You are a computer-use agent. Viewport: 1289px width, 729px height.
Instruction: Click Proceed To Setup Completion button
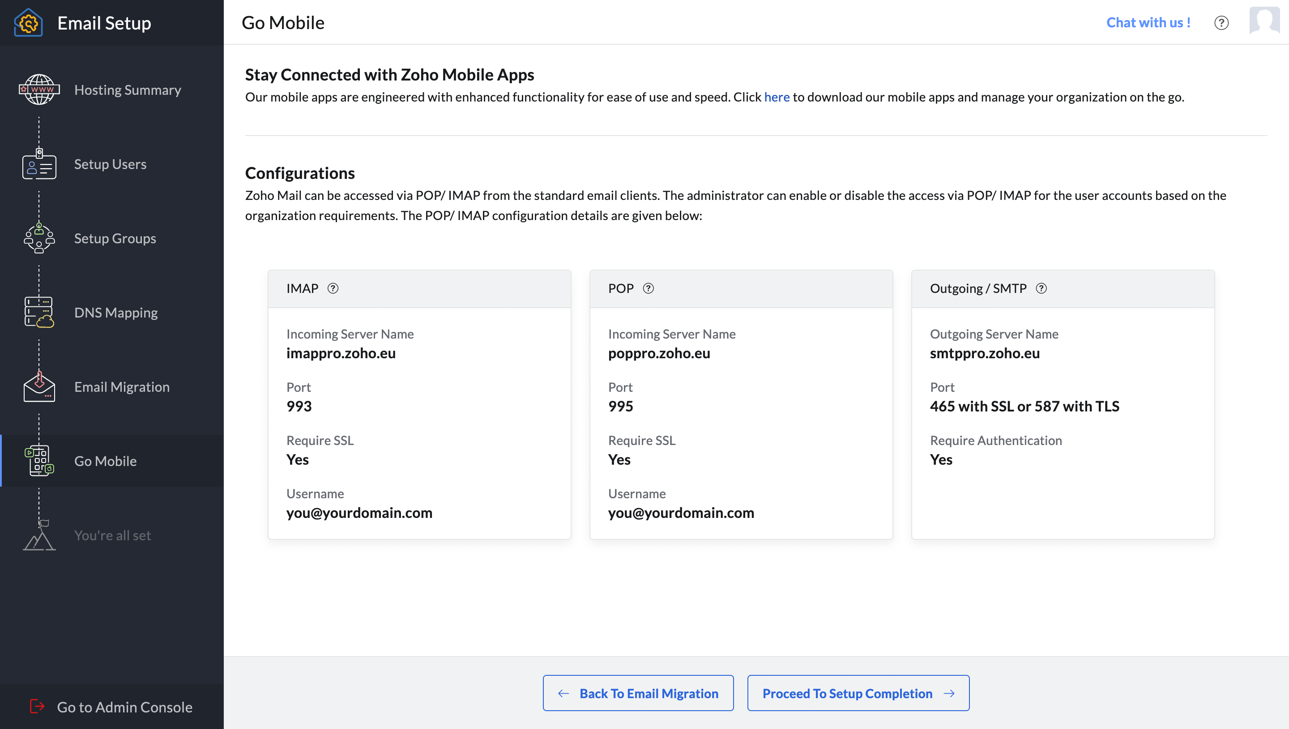pyautogui.click(x=858, y=693)
